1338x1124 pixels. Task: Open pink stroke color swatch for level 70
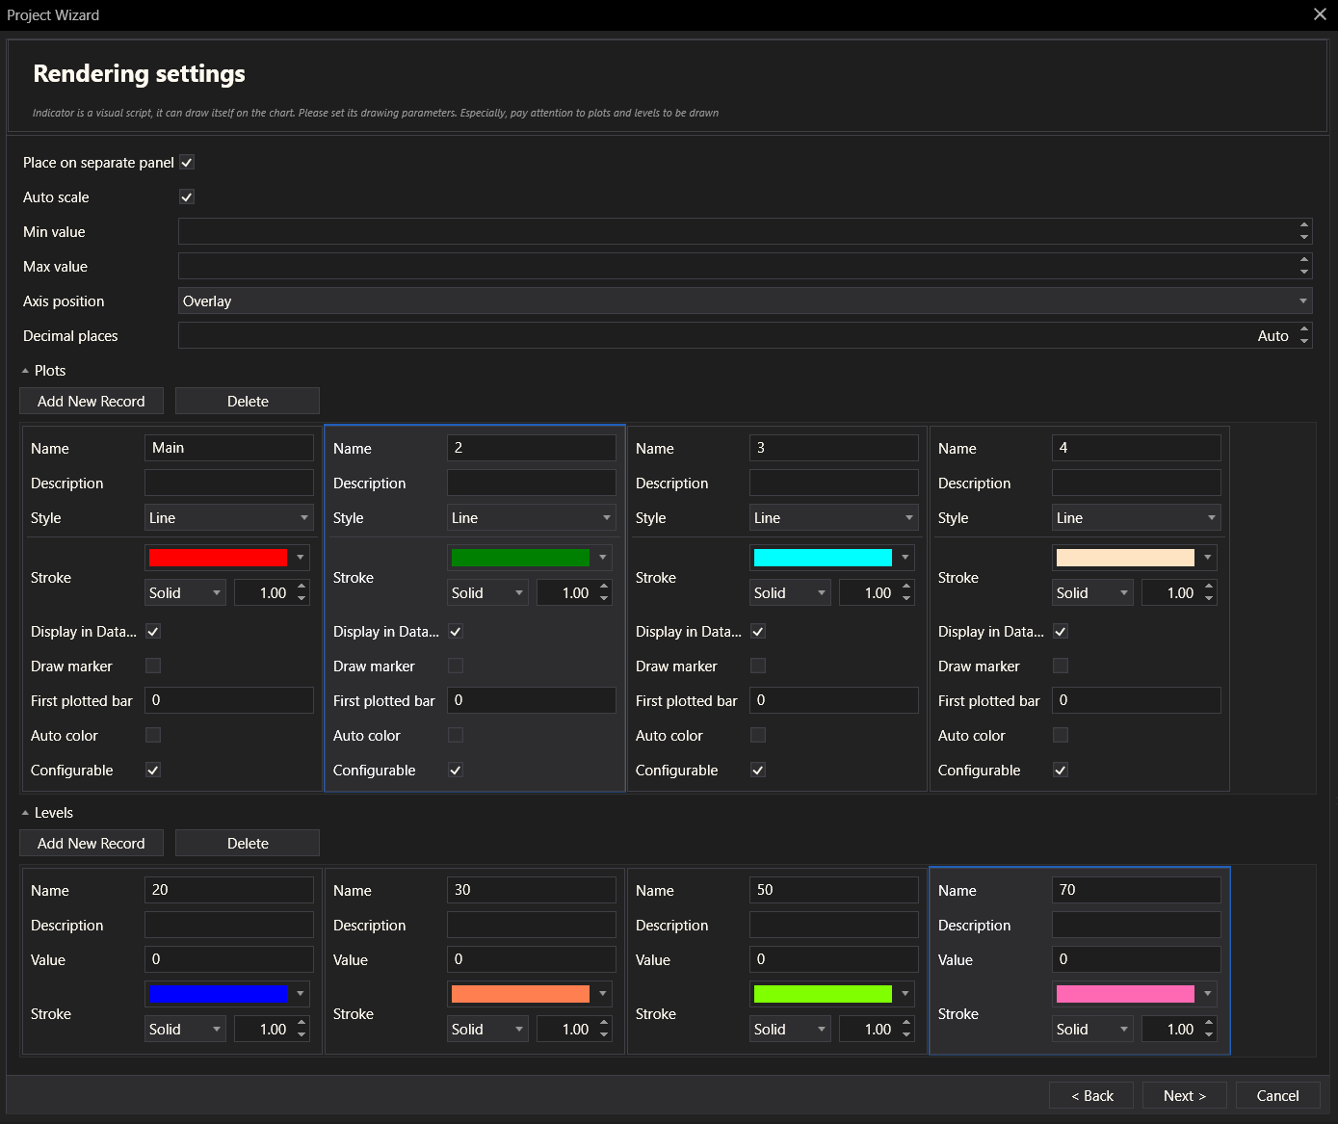1125,994
